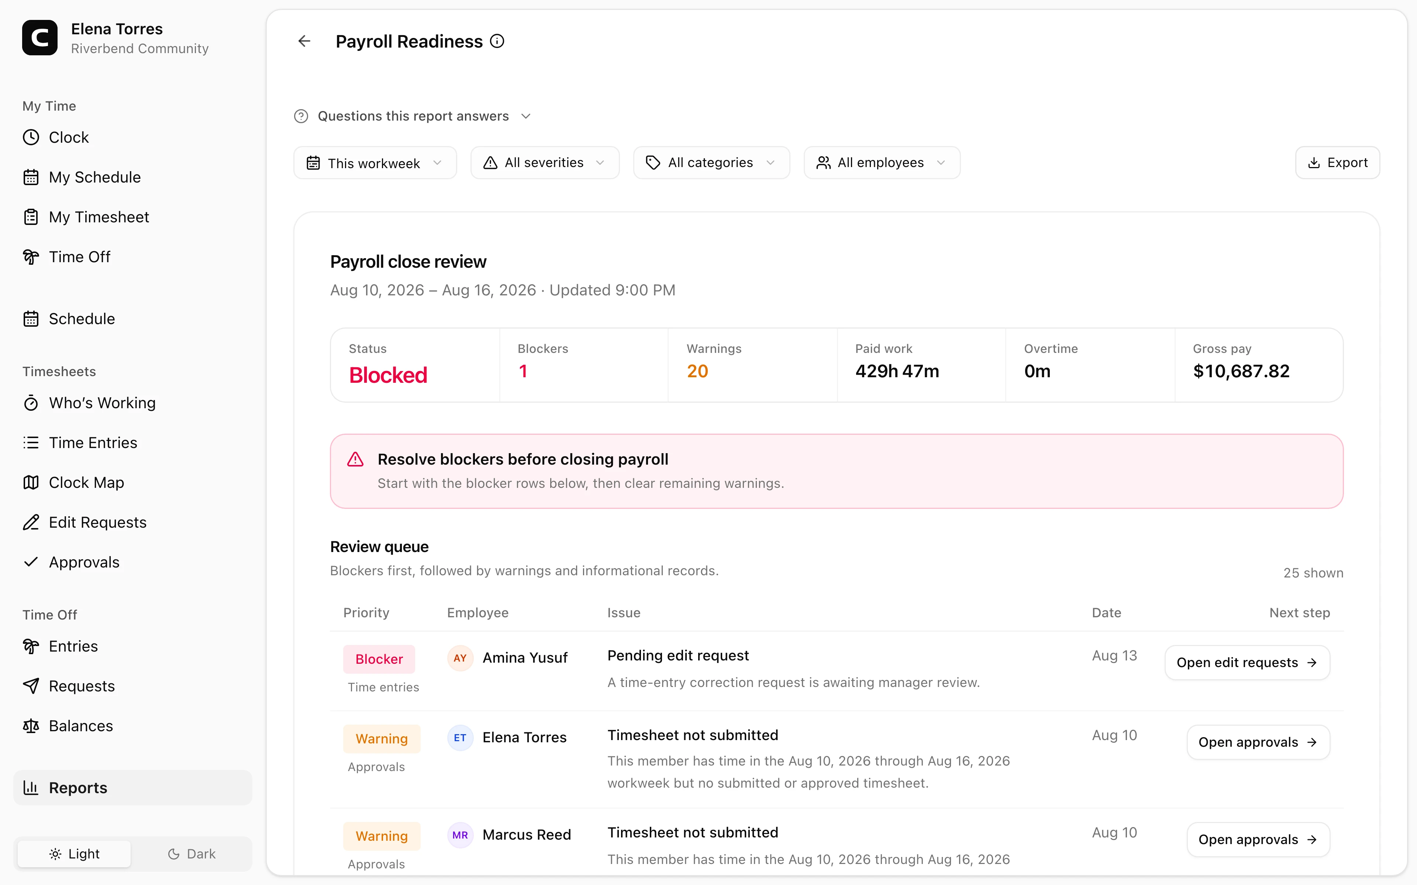Click the 25 shown count label

[x=1313, y=573]
